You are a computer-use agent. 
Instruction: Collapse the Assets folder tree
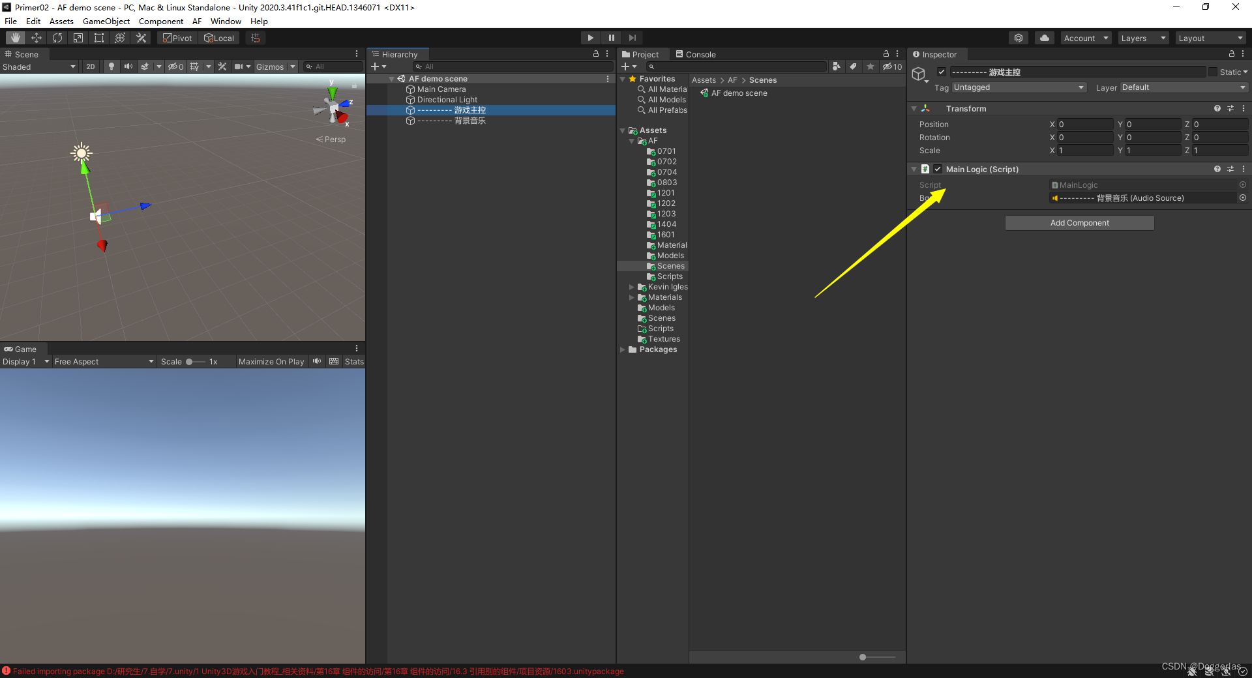point(623,131)
